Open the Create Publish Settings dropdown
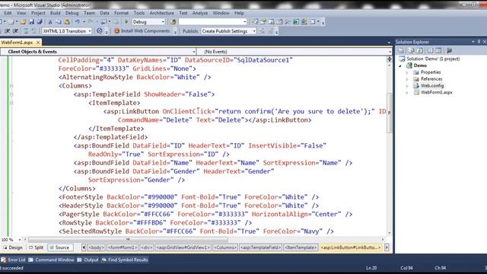Image resolution: width=487 pixels, height=274 pixels. (x=254, y=31)
